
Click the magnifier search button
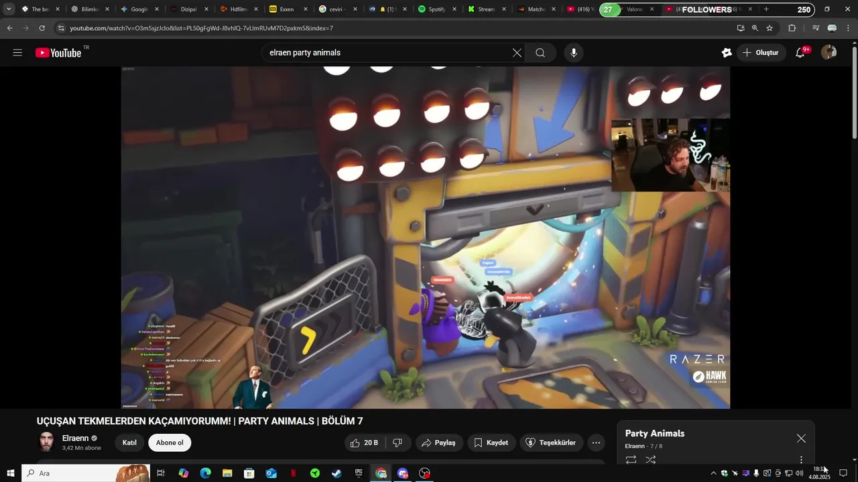[540, 53]
